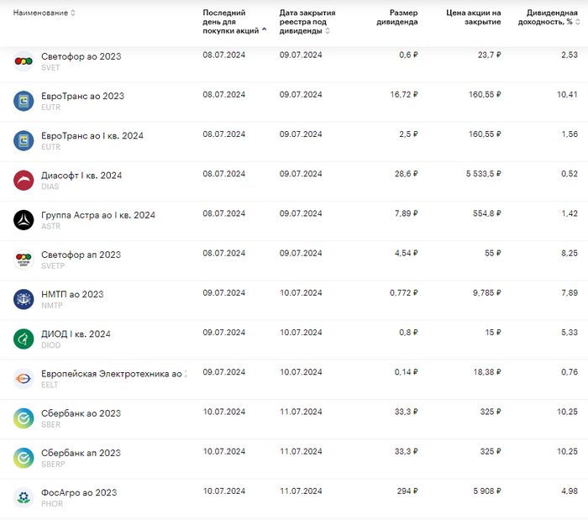Click the ASTR ticker label
This screenshot has height=520, width=588.
click(x=51, y=227)
